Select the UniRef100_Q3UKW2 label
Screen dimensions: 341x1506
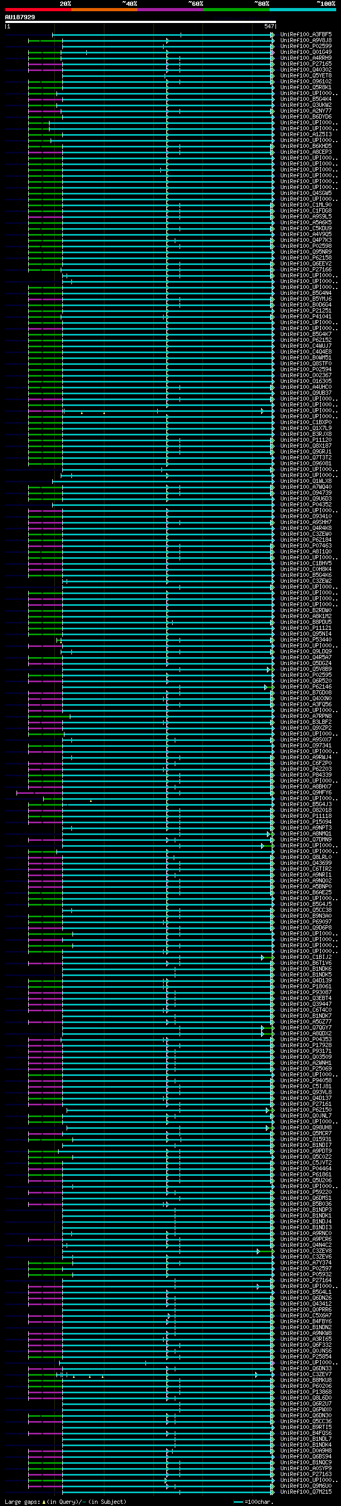click(x=306, y=105)
